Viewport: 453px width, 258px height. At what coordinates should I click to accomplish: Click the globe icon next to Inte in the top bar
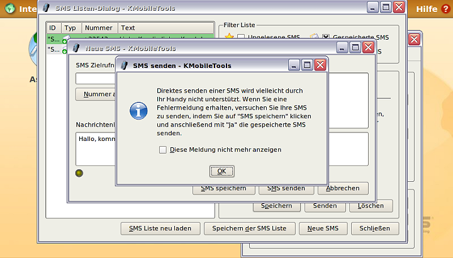9,8
